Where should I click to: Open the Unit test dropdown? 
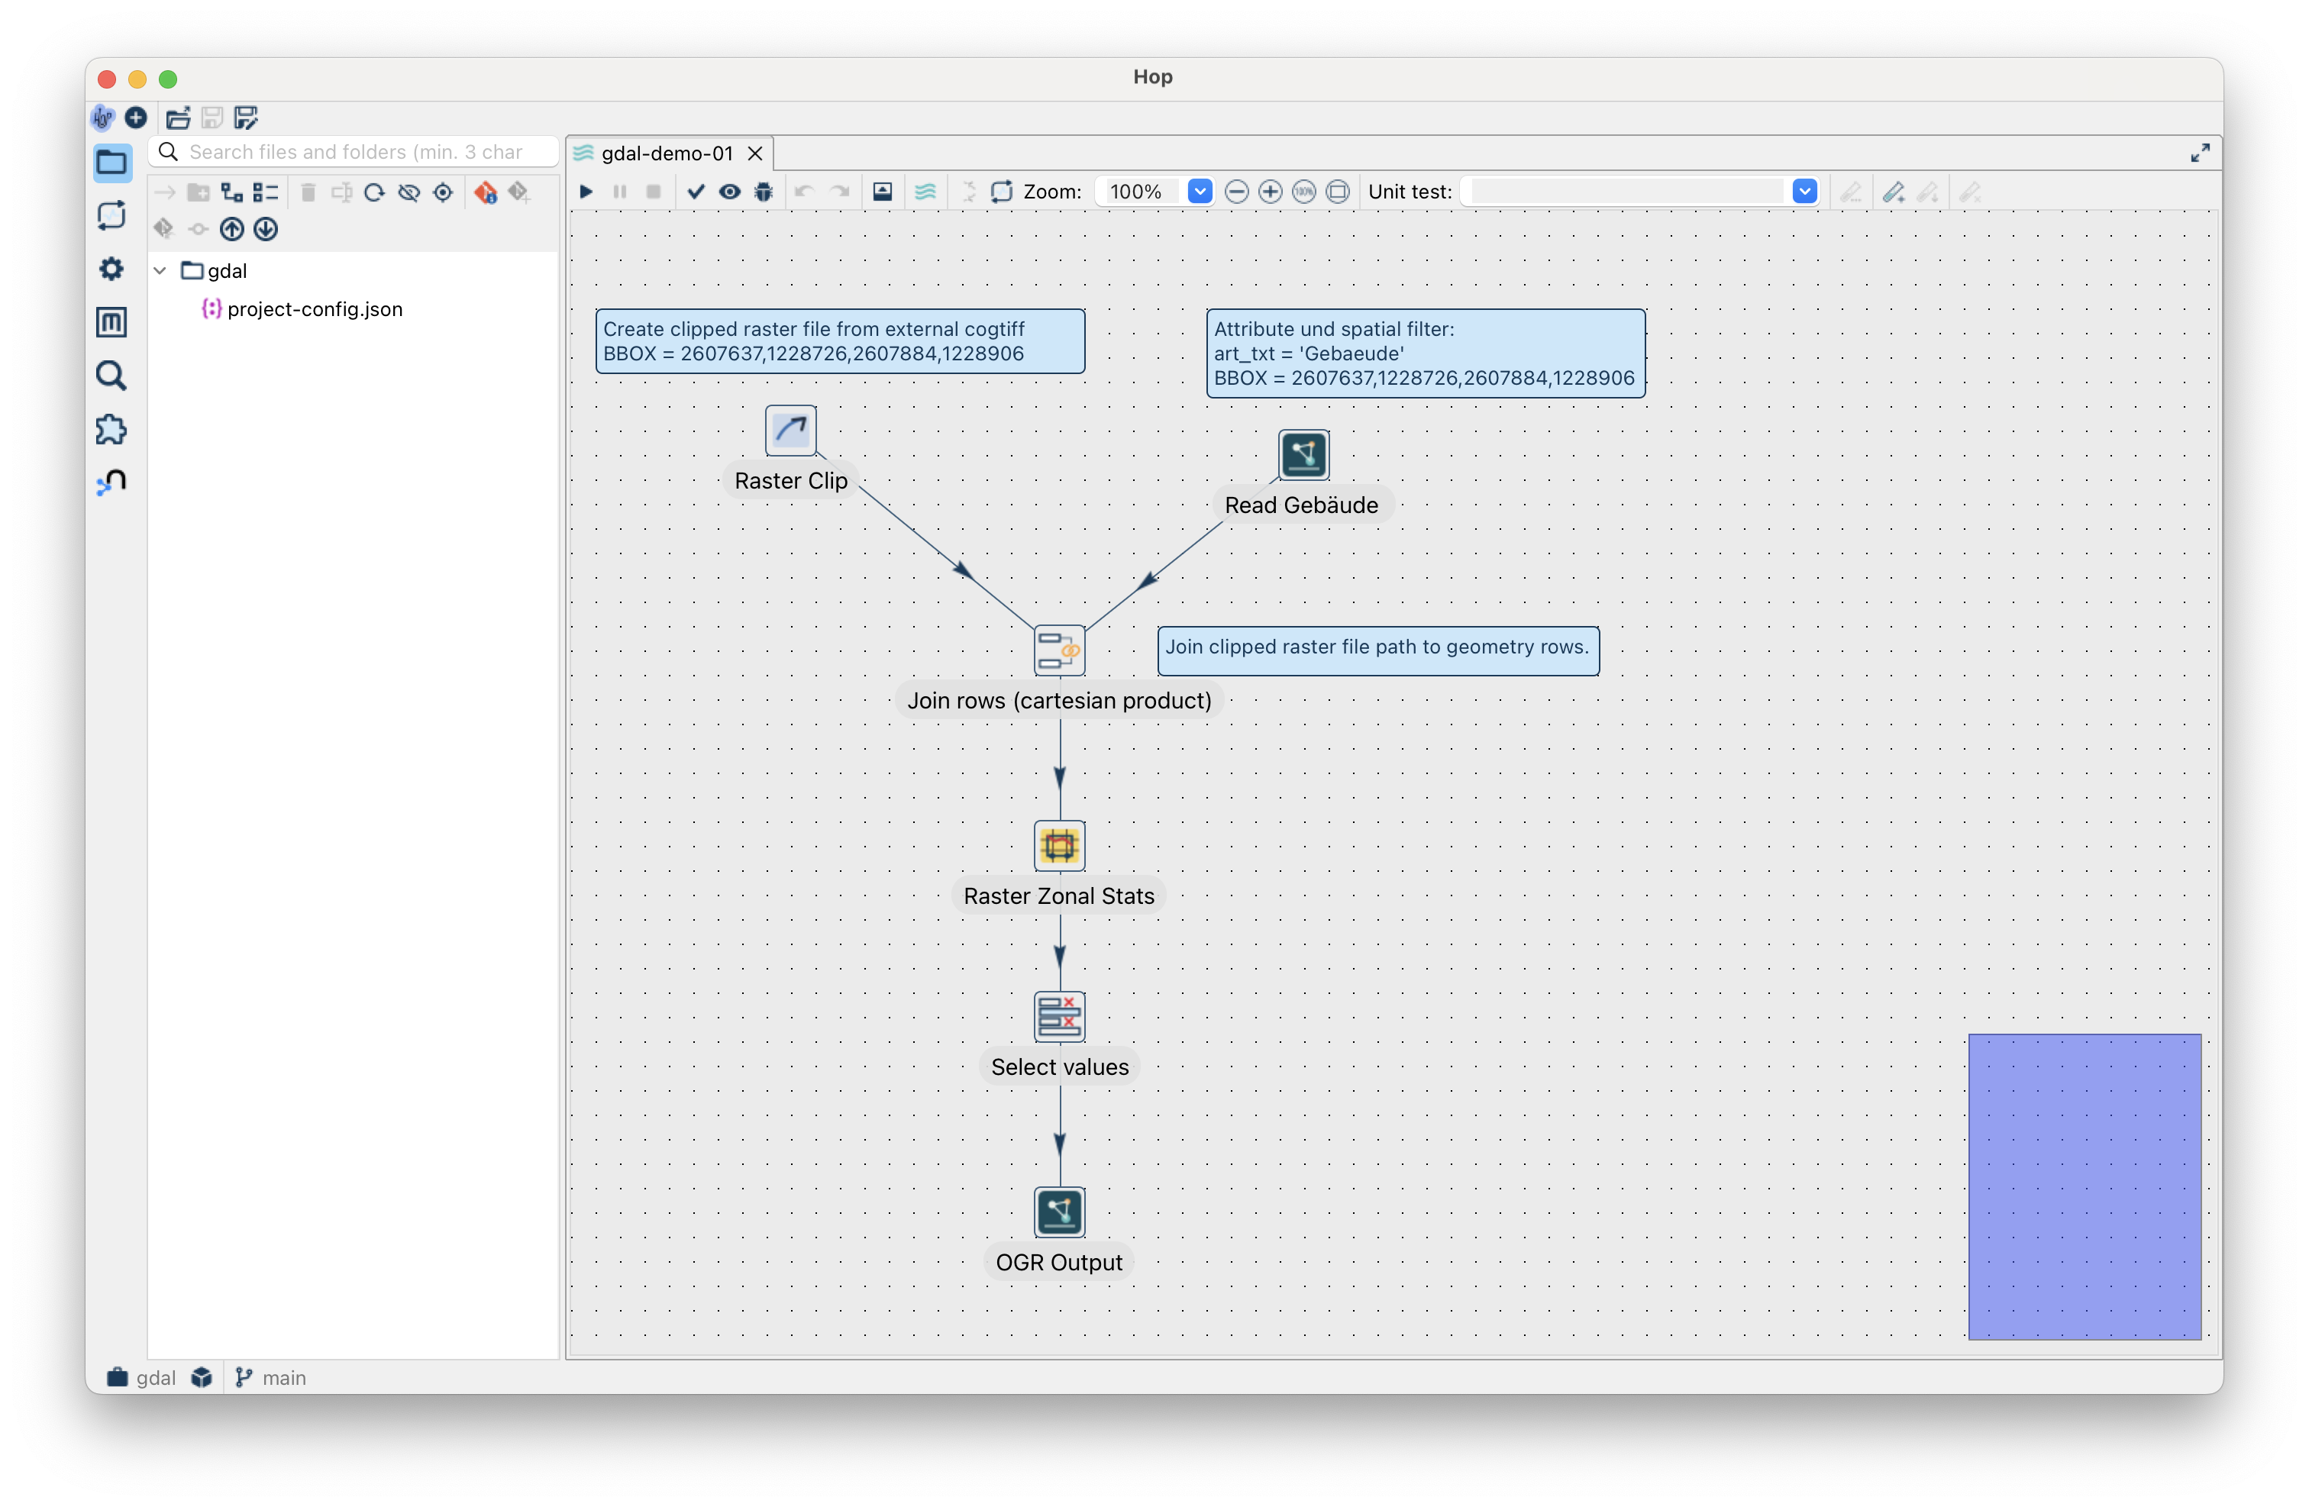pos(1804,192)
